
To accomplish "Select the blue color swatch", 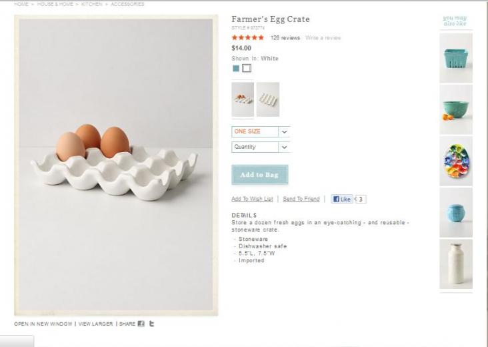I will pyautogui.click(x=236, y=68).
